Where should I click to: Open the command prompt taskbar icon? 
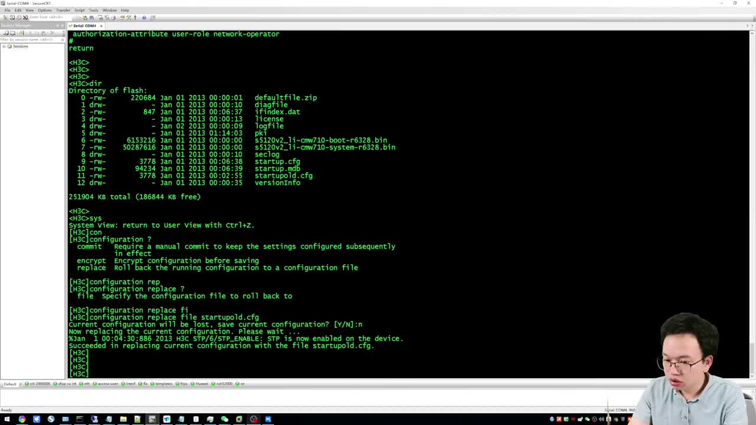tap(80, 419)
